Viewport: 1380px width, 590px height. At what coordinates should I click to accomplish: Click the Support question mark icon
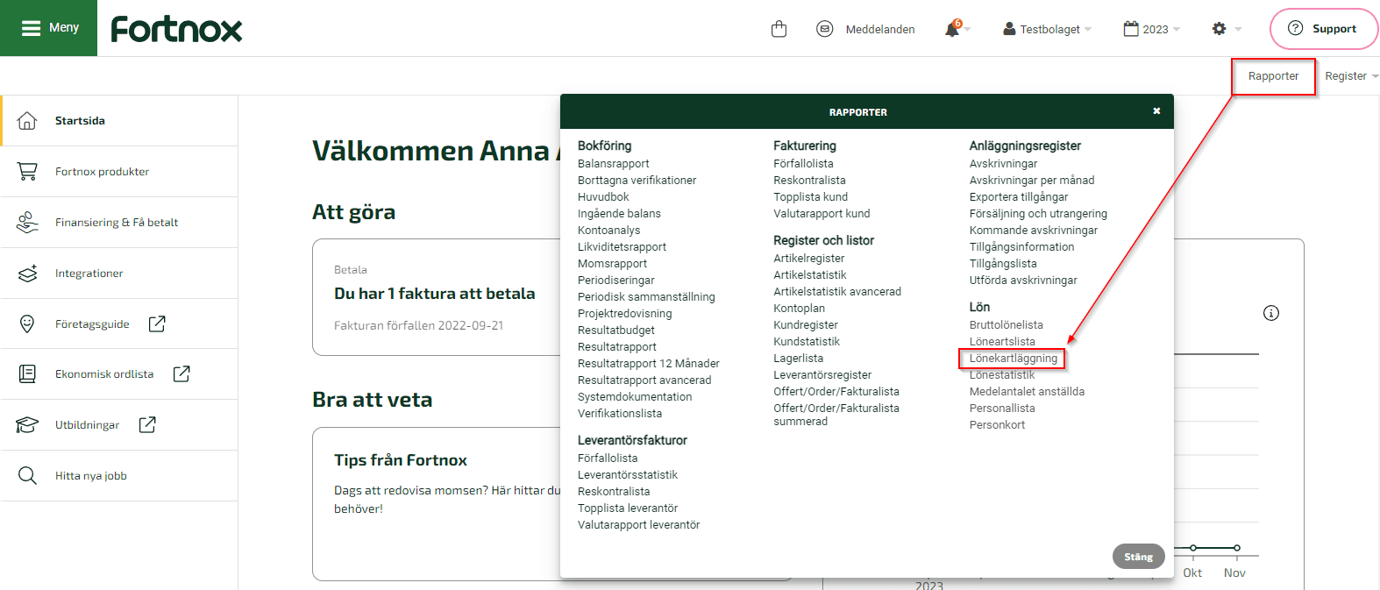coord(1295,28)
